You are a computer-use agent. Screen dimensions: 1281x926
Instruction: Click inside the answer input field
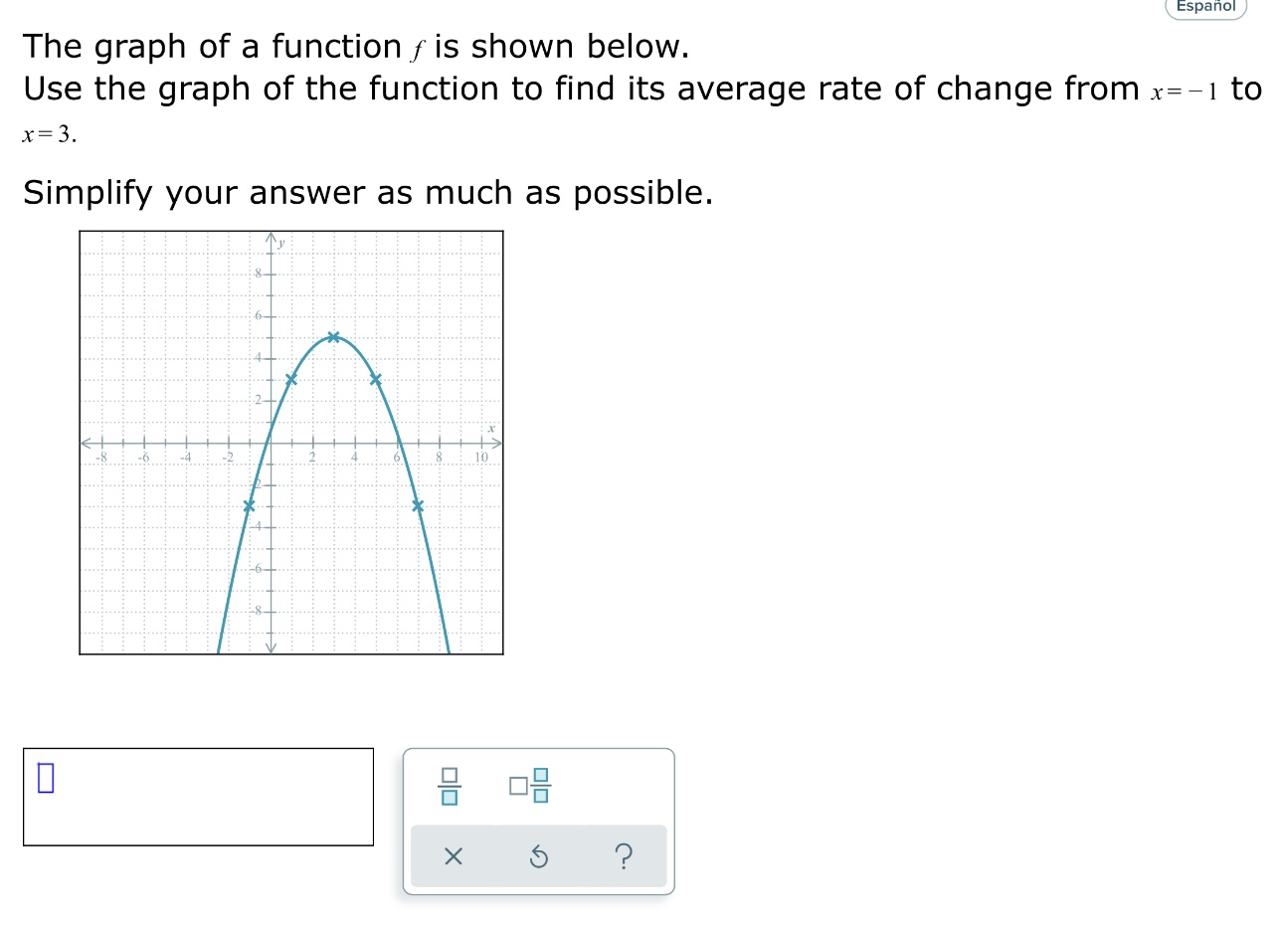tap(198, 796)
